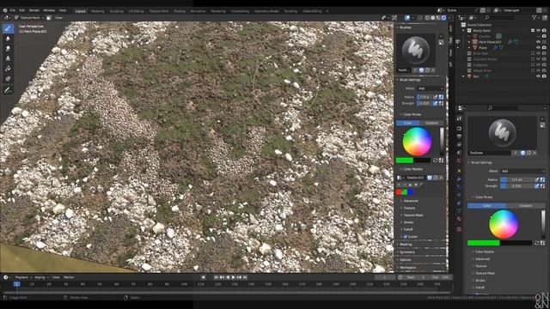Open the outliner filter funnel icon
The image size is (550, 309).
535,17
